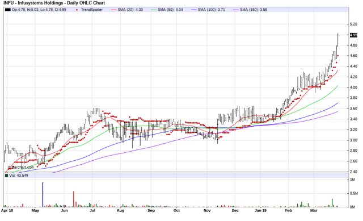363x221 pixels.
Task: Click the 2.60 price axis label
Action: (353, 161)
